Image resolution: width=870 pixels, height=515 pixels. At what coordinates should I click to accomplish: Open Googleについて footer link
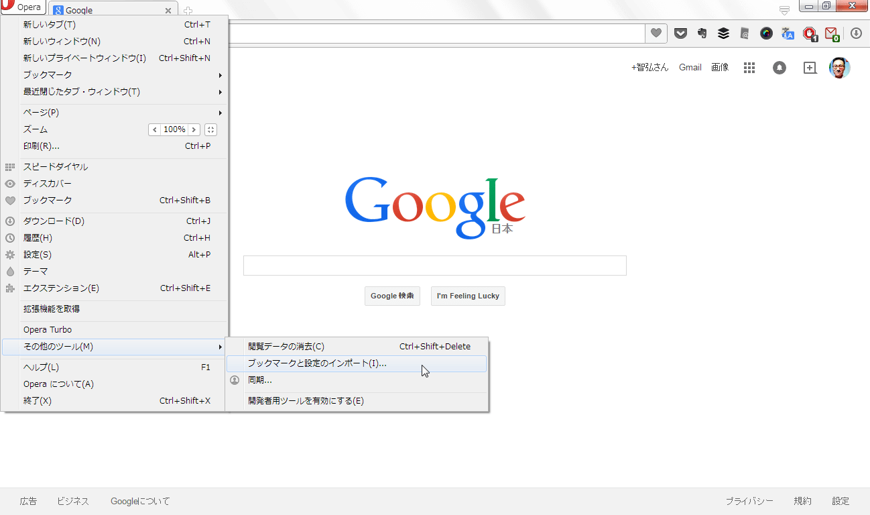point(140,501)
